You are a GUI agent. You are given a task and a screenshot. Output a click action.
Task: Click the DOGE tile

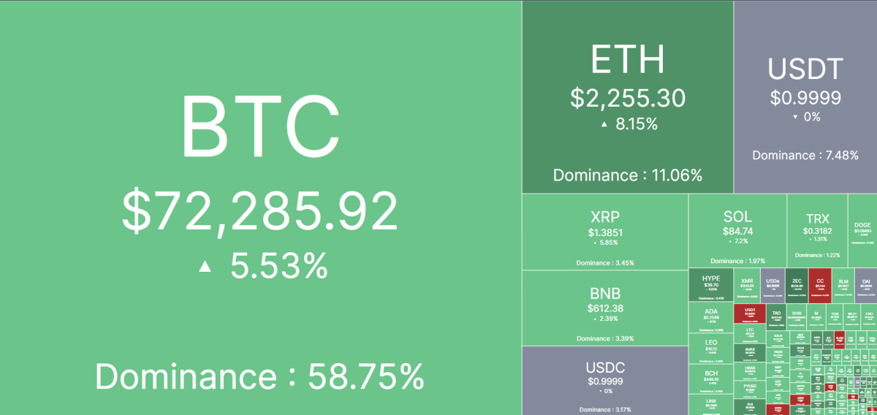click(862, 230)
